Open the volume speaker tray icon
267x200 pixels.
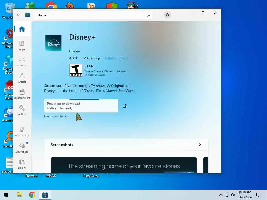(x=233, y=195)
